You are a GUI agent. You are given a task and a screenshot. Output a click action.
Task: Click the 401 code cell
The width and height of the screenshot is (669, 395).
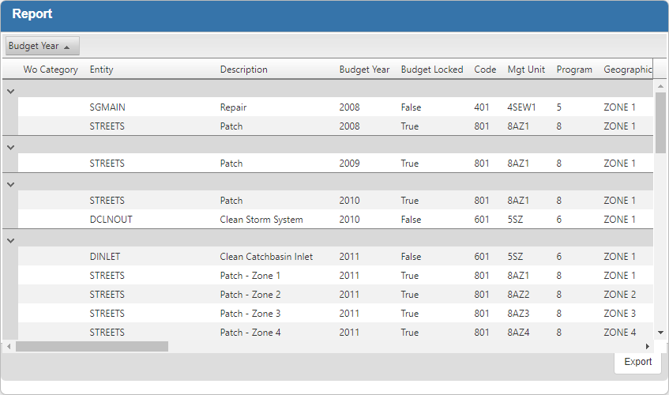[482, 107]
